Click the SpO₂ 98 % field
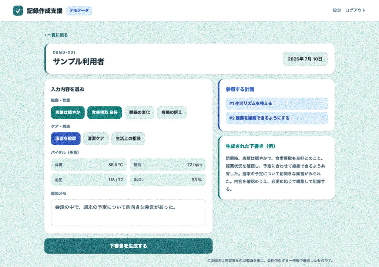 pyautogui.click(x=168, y=180)
